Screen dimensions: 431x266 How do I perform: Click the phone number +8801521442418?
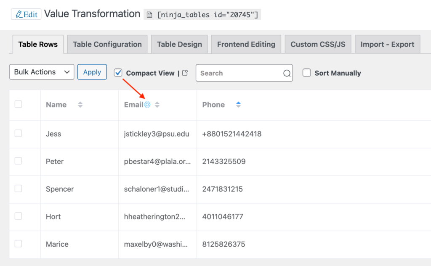point(232,134)
